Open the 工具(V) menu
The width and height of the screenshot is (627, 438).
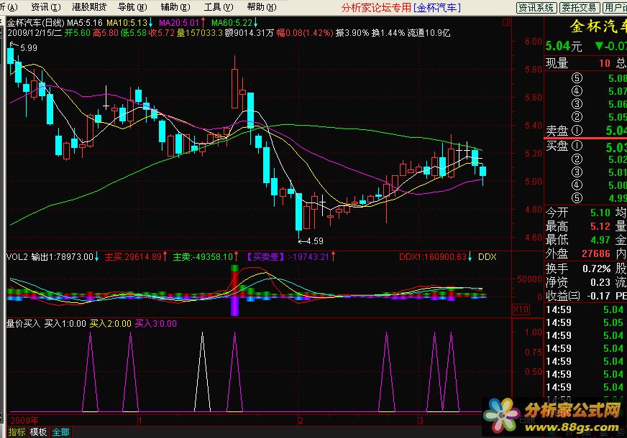(219, 7)
